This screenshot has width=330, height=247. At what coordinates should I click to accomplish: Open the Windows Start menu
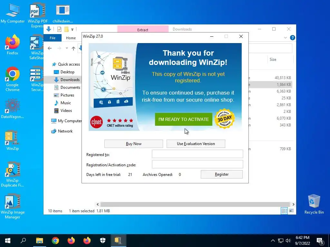(x=8, y=241)
